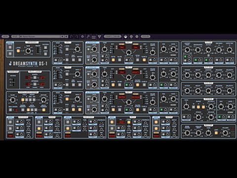Click the OSC 1 Pan knob
This screenshot has height=178, width=237.
coord(163,49)
